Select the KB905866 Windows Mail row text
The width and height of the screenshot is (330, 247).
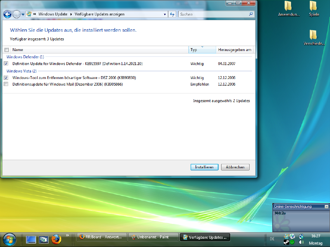68,84
